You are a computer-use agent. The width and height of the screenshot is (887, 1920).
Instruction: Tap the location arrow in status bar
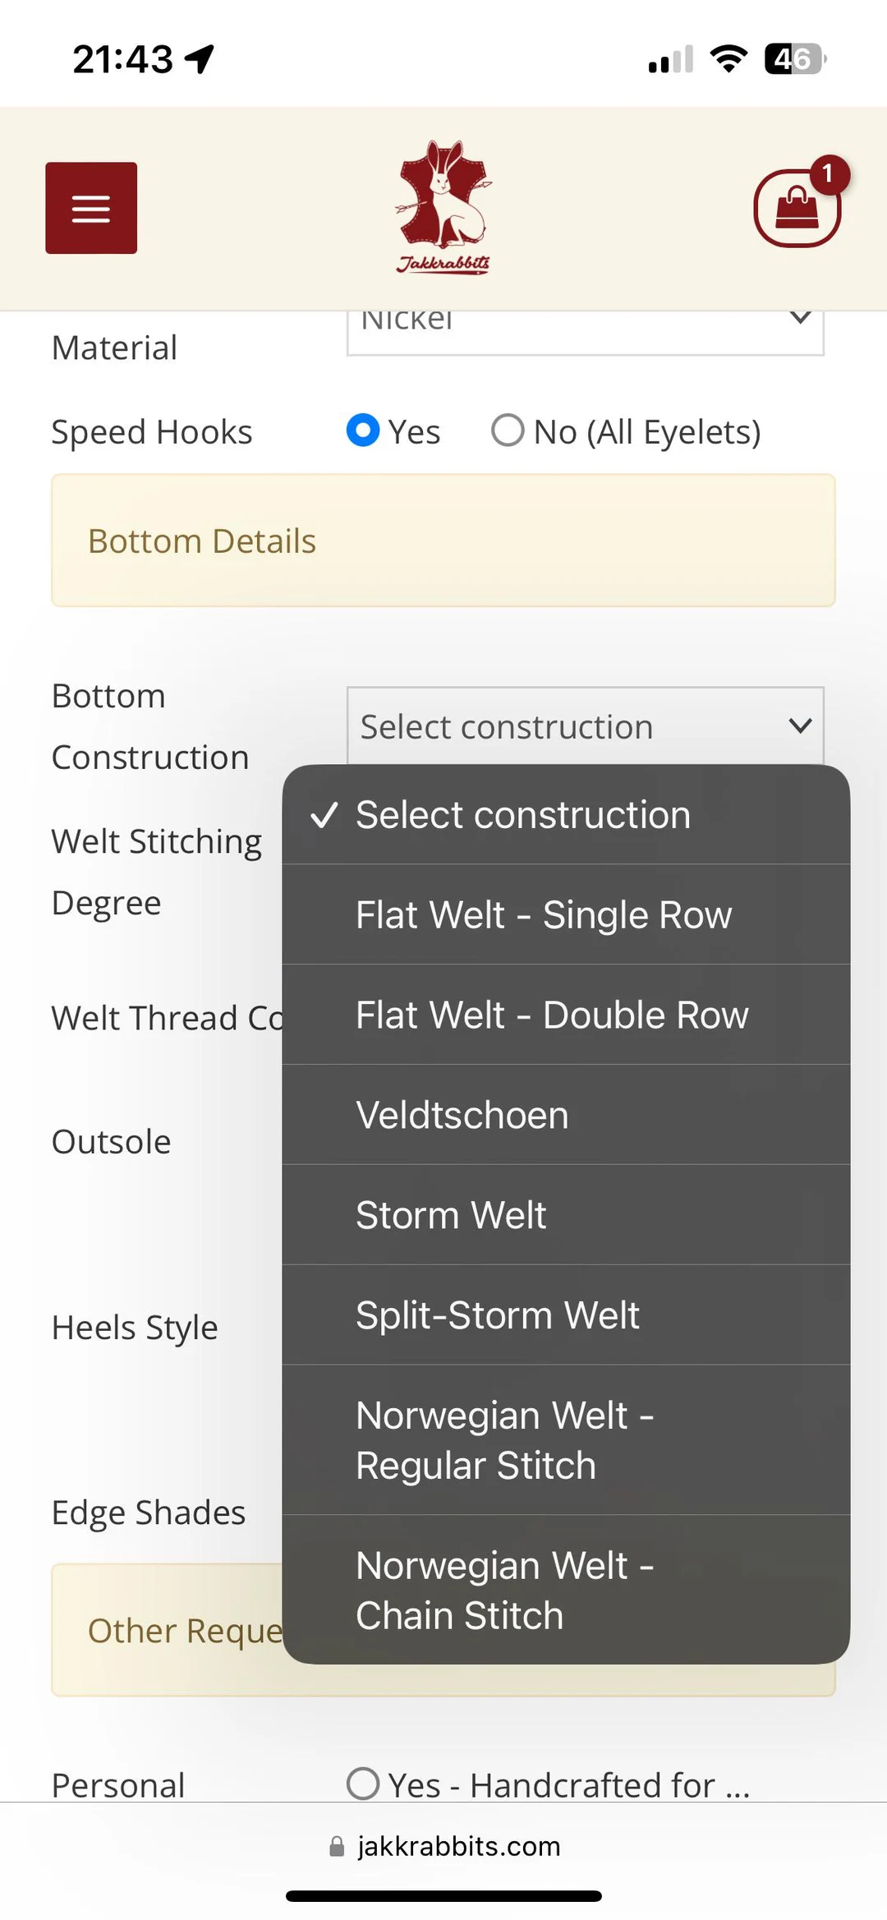(200, 58)
